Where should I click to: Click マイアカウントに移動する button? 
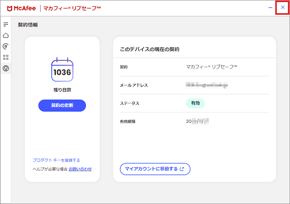point(155,169)
